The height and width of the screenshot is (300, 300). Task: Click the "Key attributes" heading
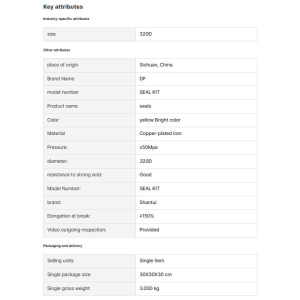pos(63,7)
